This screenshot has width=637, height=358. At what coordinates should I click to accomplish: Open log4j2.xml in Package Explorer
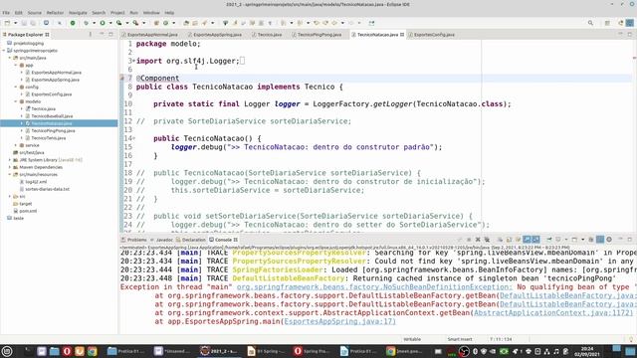pos(36,182)
